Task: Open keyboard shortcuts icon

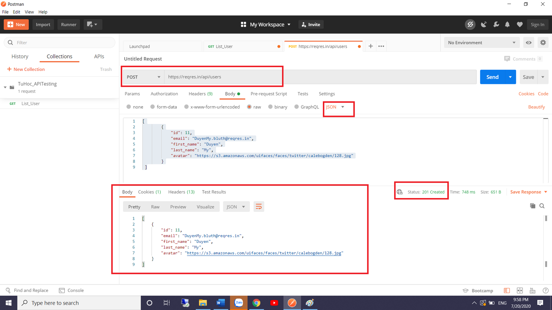Action: pyautogui.click(x=533, y=291)
